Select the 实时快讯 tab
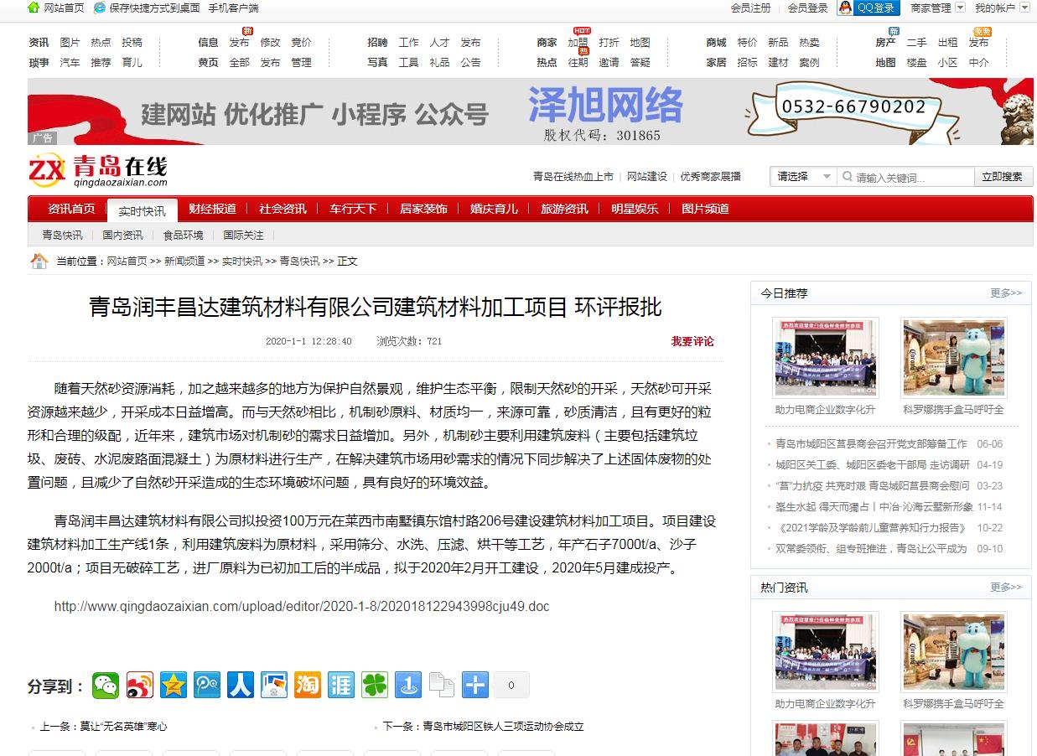Viewport: 1037px width, 756px height. pyautogui.click(x=142, y=210)
